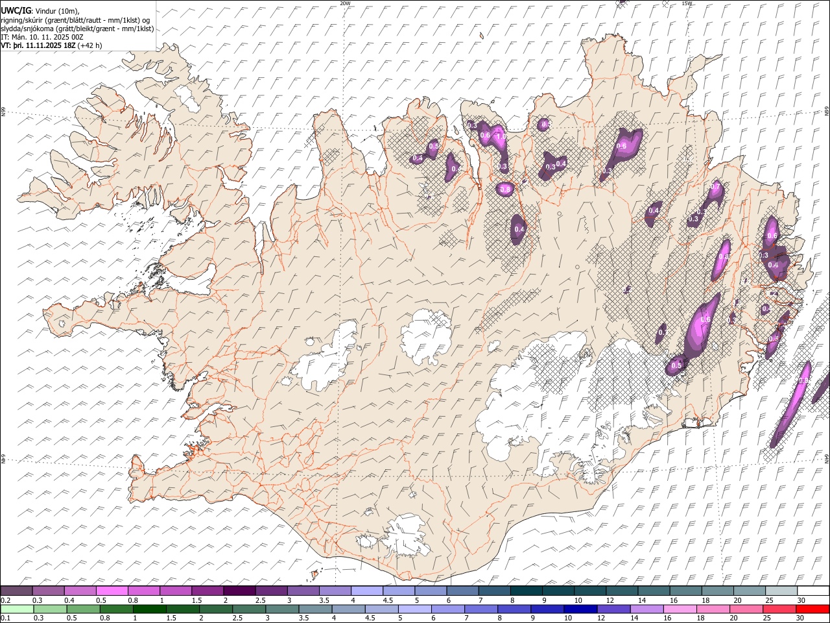Select upper legend swatch starting at 1.5
The image size is (830, 623).
pyautogui.click(x=207, y=591)
